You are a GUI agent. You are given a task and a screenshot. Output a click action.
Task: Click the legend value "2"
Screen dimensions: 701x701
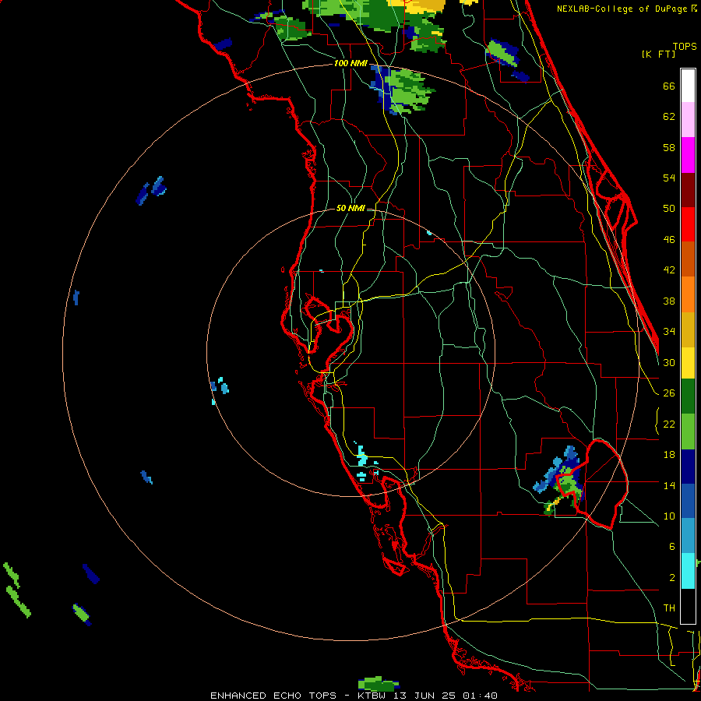tap(671, 577)
